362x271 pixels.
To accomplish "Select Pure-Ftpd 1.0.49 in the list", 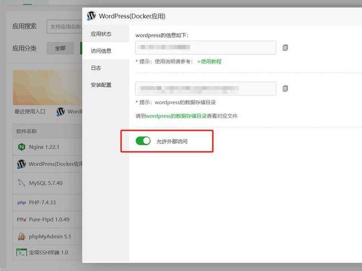I will point(49,220).
